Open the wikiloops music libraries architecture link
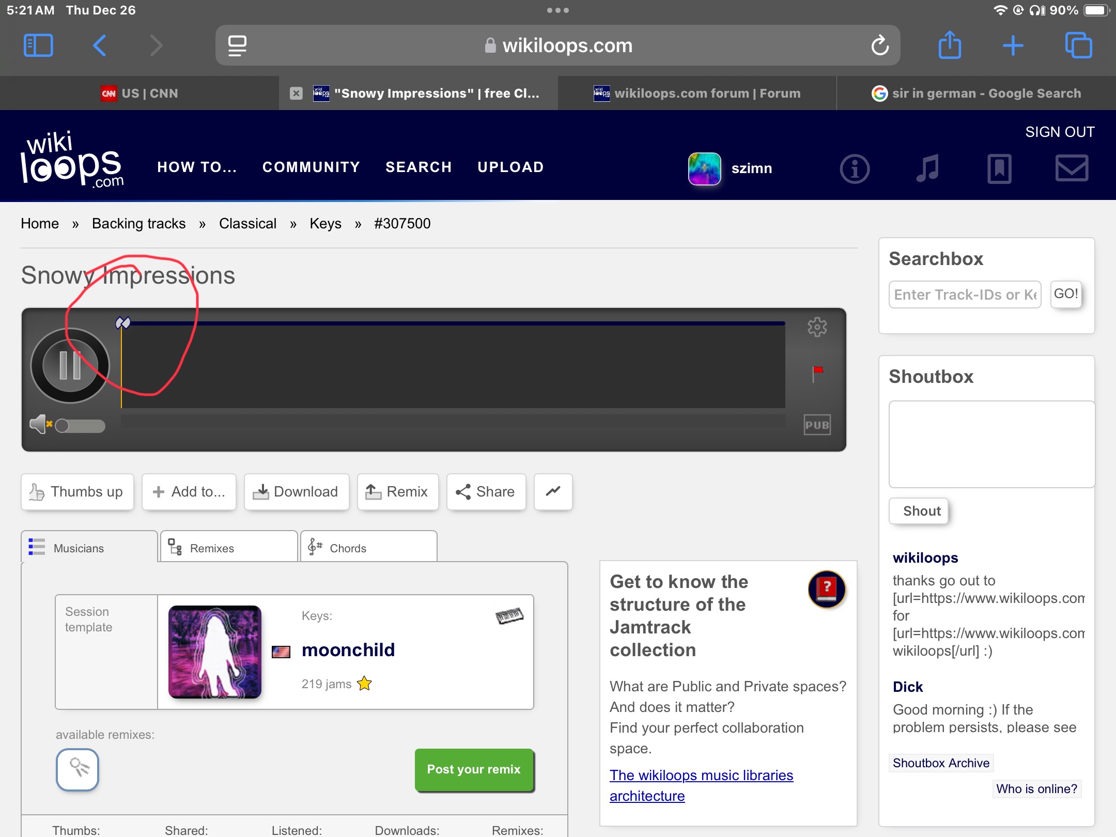 (701, 785)
